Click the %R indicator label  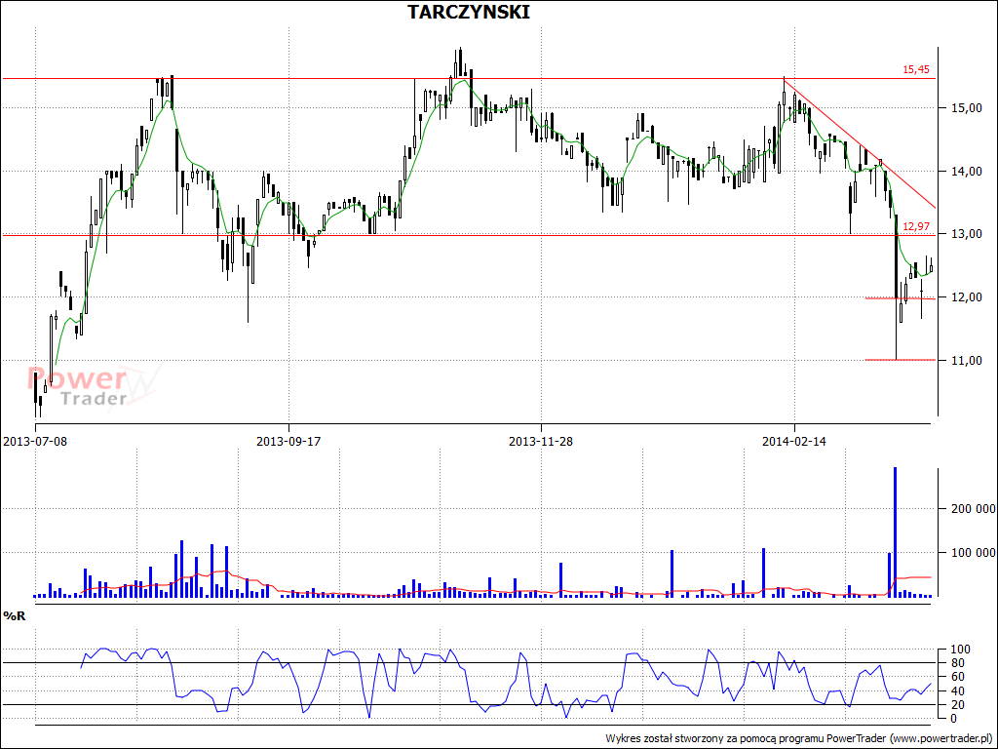pos(15,616)
